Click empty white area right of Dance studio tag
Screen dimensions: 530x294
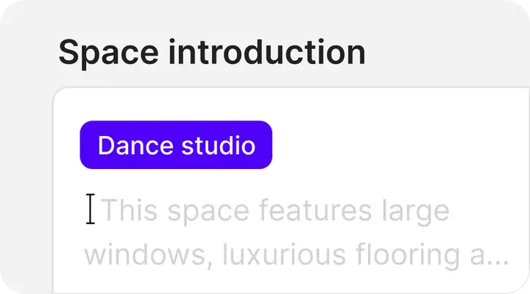coord(397,145)
